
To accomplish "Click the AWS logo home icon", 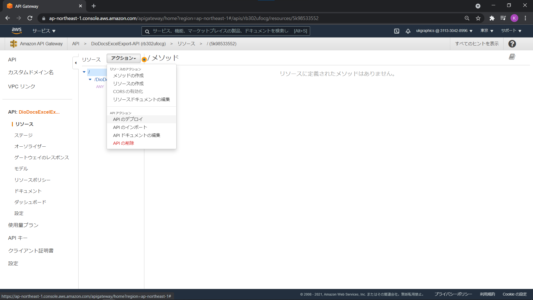I will [17, 31].
